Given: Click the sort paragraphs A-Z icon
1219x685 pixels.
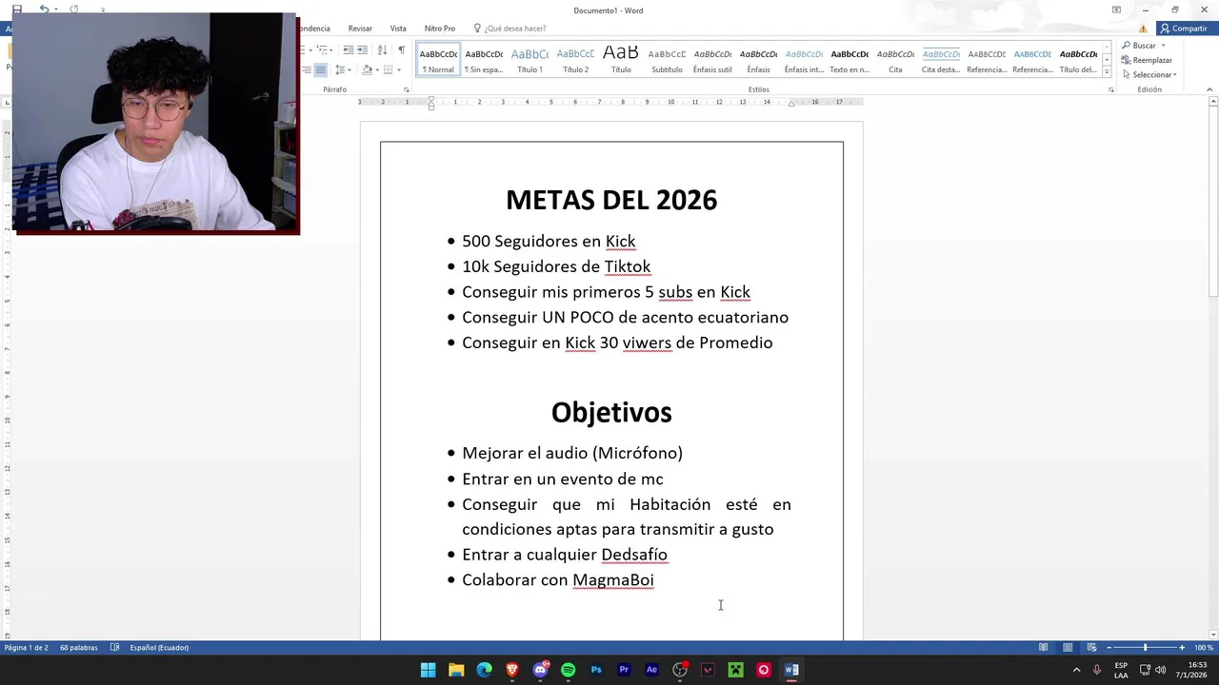Looking at the screenshot, I should (382, 50).
